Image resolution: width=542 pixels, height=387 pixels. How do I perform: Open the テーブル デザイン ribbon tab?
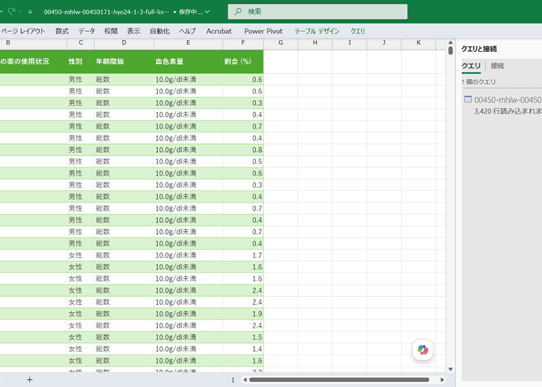(317, 31)
